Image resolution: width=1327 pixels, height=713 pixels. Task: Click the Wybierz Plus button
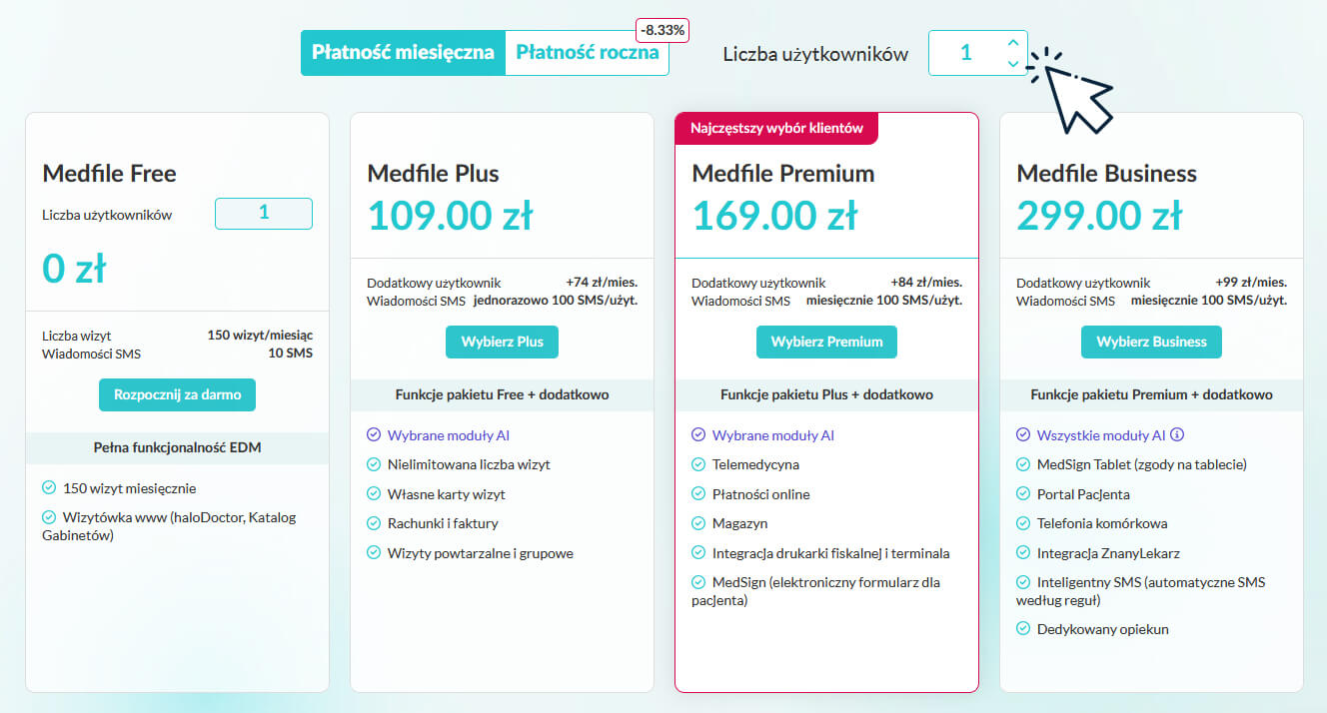(502, 342)
